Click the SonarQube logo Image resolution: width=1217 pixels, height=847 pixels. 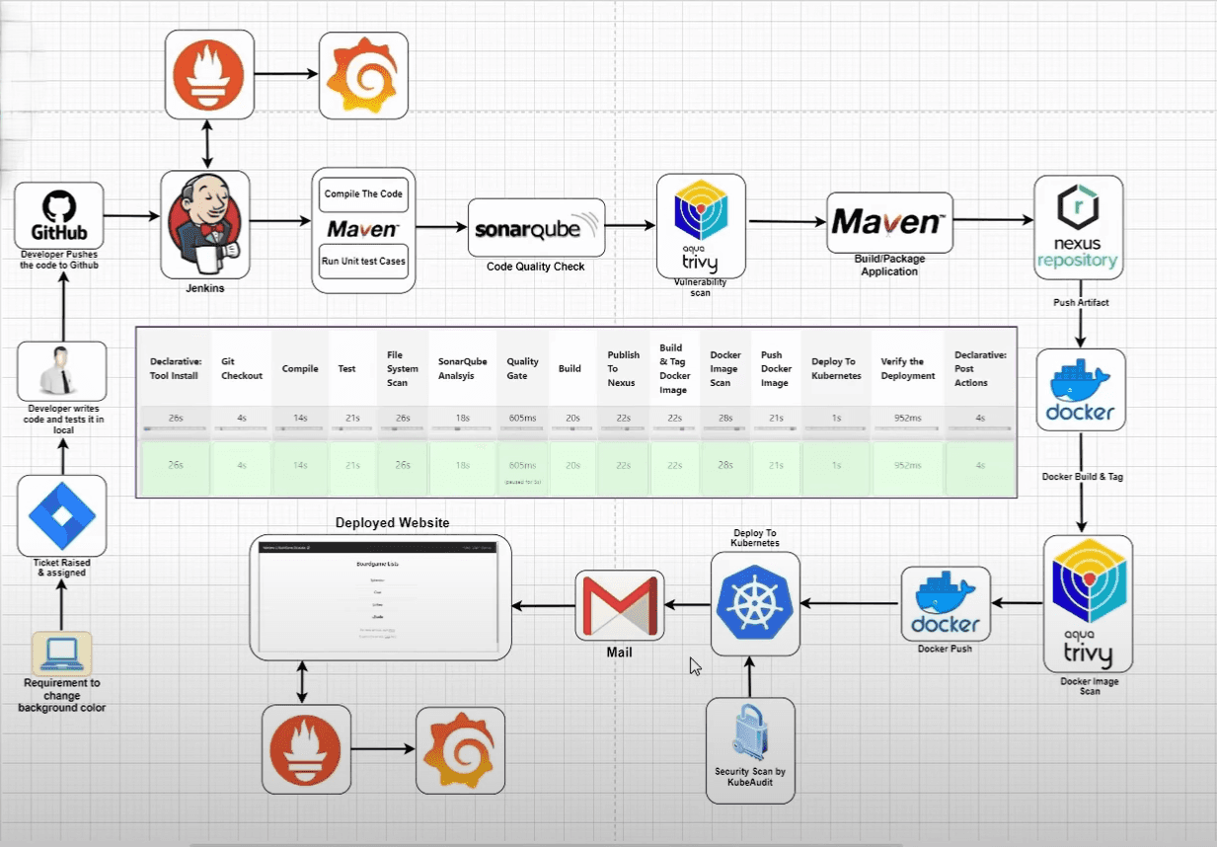(536, 228)
